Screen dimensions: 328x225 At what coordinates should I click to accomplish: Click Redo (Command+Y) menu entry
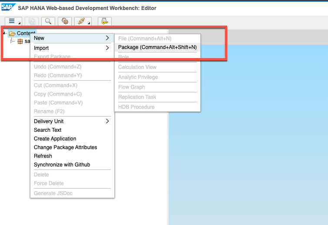(x=72, y=75)
